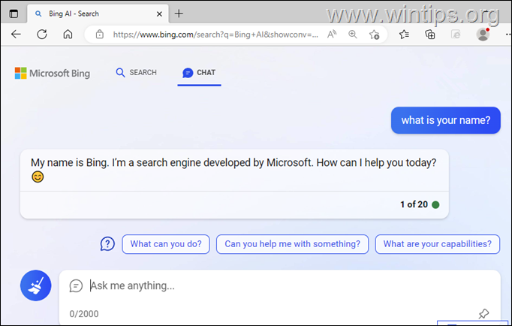Click the suggestions question-mark chat icon
Screen dimensions: 512x326
pyautogui.click(x=107, y=244)
